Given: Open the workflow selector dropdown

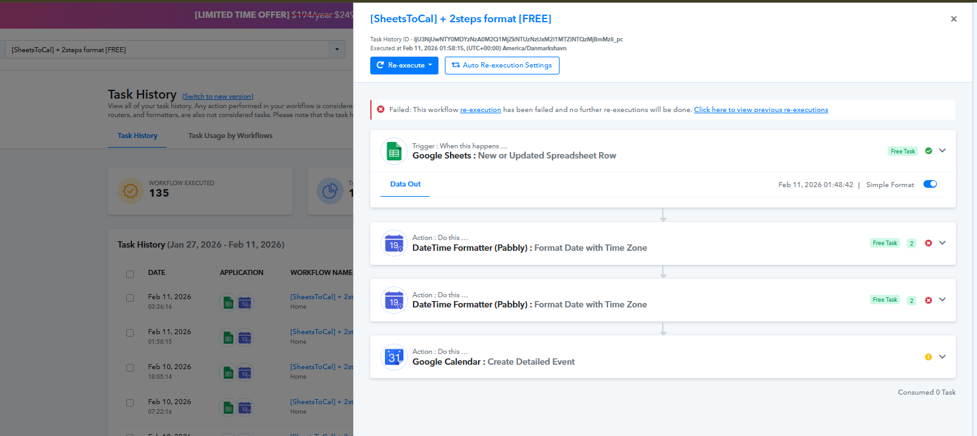Looking at the screenshot, I should pos(175,50).
